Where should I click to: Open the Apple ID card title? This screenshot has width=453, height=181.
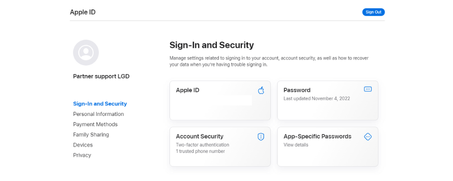[x=188, y=90]
